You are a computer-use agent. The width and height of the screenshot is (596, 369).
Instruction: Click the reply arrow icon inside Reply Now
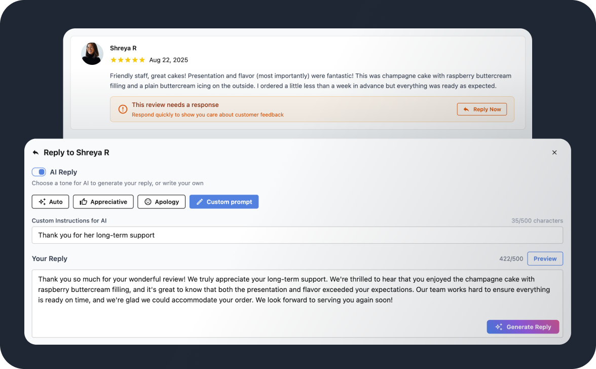(x=465, y=109)
